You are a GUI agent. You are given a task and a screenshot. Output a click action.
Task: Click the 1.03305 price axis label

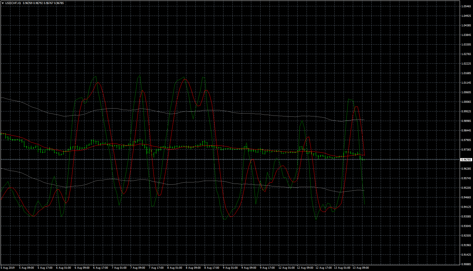point(466,45)
